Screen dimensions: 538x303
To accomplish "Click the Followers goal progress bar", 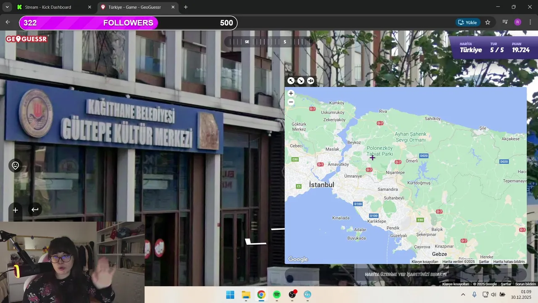I will [128, 23].
